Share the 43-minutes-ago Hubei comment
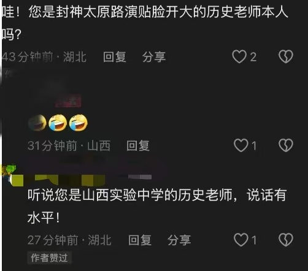This screenshot has width=308, height=271. [154, 56]
